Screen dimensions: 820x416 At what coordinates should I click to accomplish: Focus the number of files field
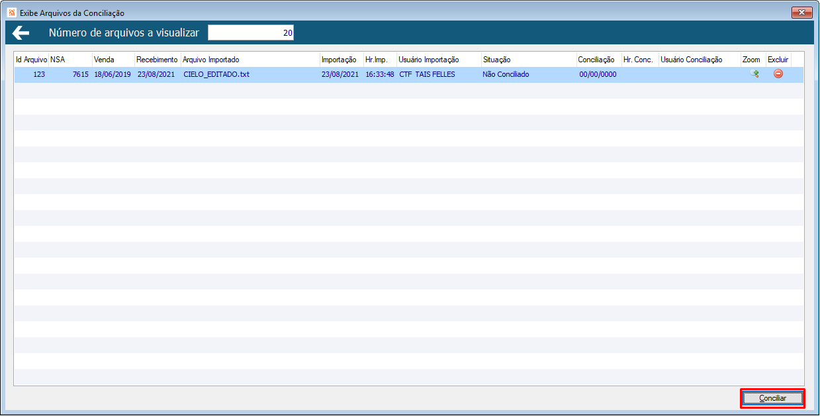point(251,33)
